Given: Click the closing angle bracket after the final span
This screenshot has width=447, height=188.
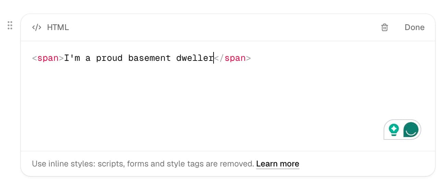Looking at the screenshot, I should click(249, 58).
